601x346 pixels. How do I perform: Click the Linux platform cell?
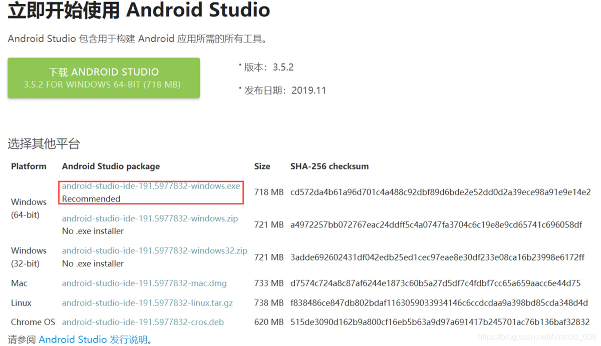[x=21, y=303]
